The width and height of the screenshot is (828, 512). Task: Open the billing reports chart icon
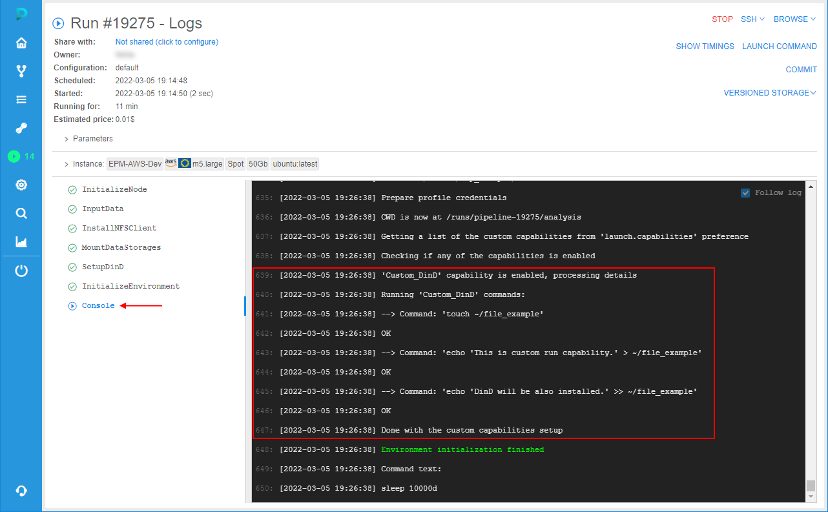[x=21, y=242]
